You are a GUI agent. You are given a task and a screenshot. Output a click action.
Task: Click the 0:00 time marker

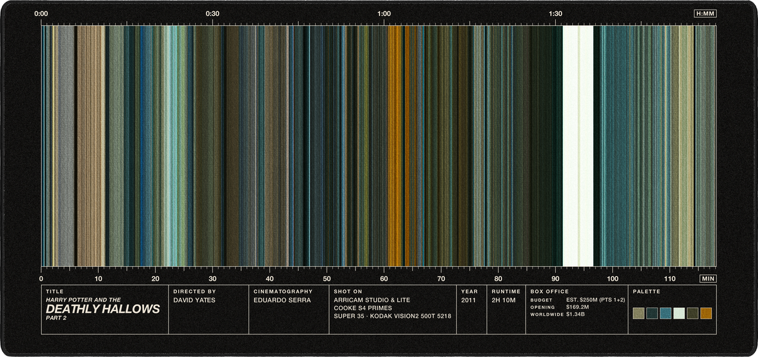41,13
